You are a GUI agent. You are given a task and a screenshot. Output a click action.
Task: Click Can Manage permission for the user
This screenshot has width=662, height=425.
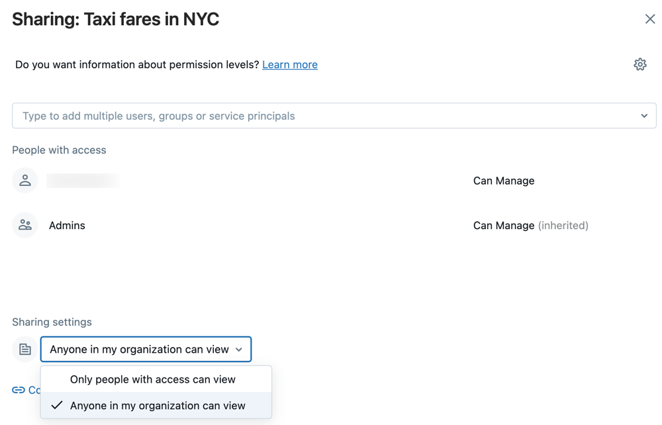[504, 181]
